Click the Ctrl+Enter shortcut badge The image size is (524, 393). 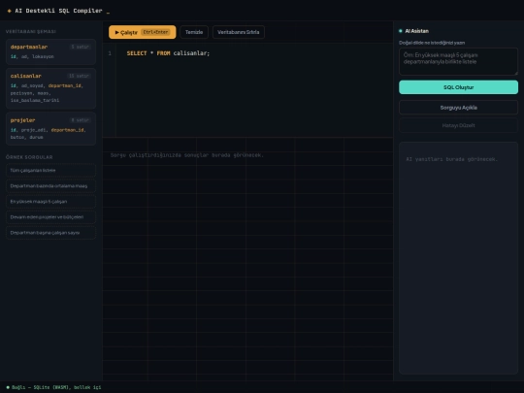click(x=155, y=32)
